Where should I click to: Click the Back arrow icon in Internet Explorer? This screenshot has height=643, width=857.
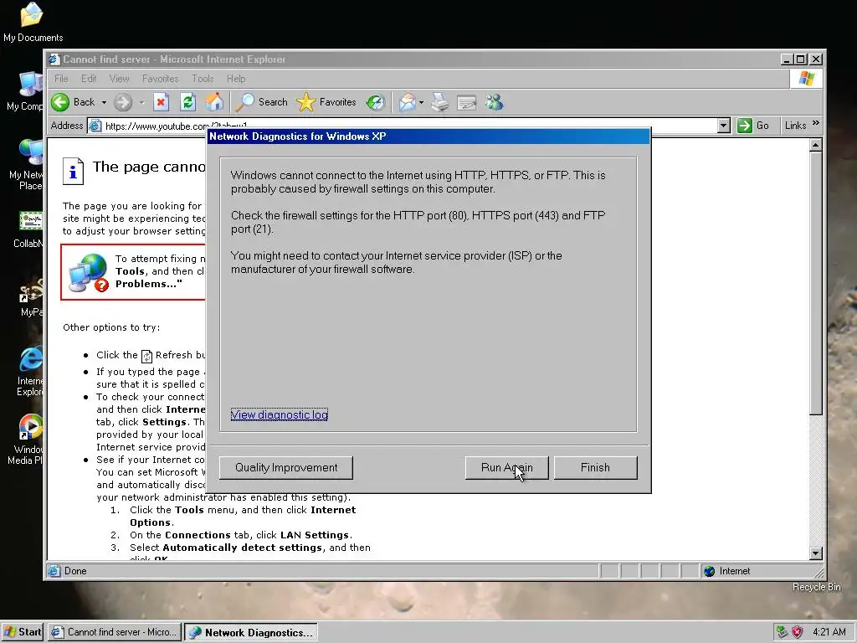60,102
